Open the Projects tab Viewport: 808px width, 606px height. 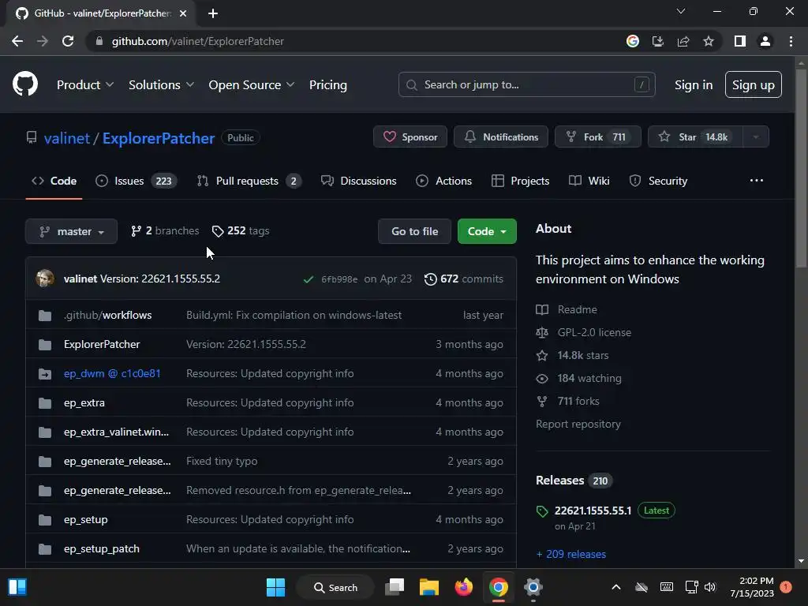click(521, 181)
